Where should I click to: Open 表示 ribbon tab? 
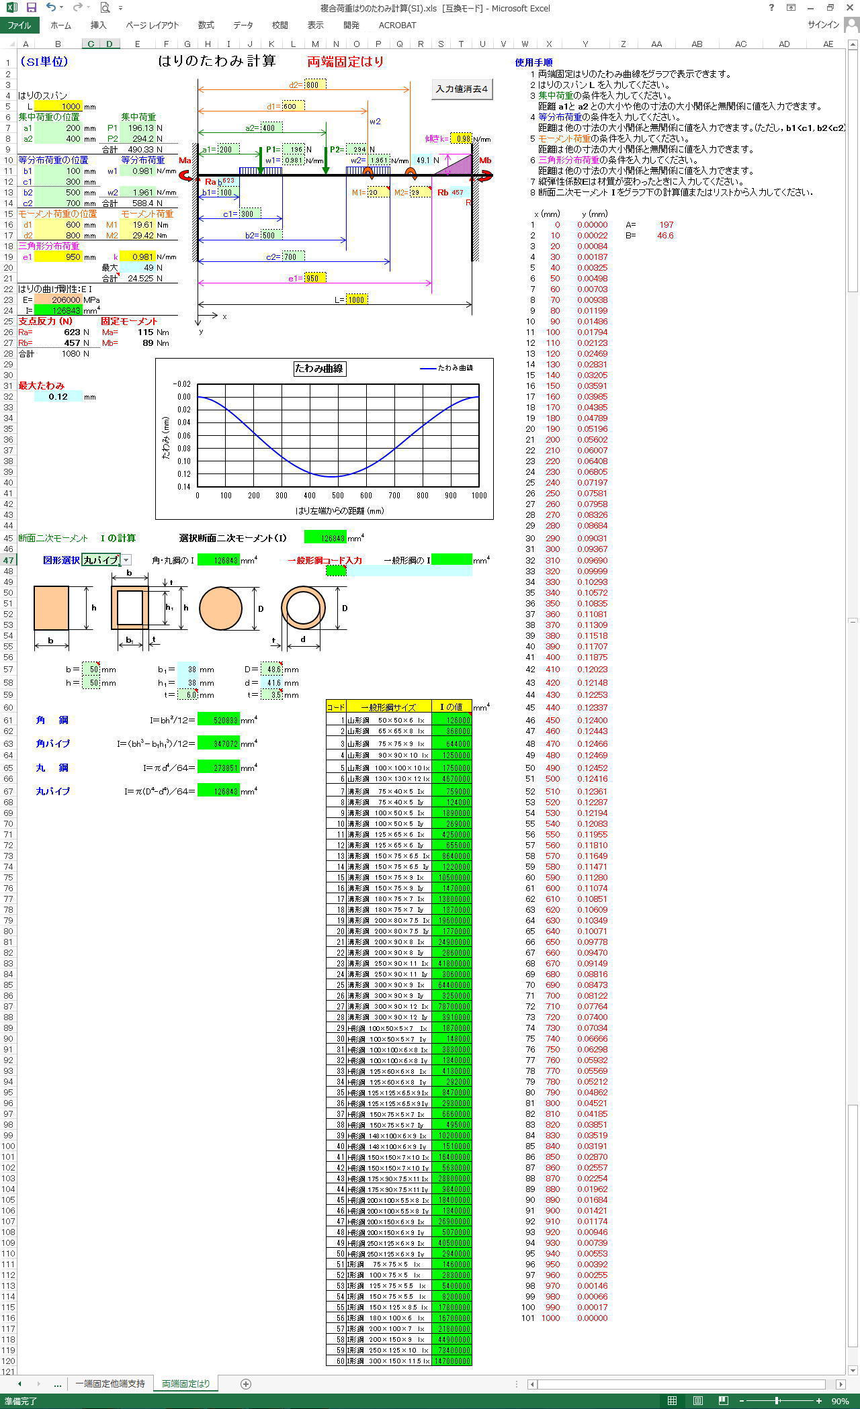(x=315, y=25)
